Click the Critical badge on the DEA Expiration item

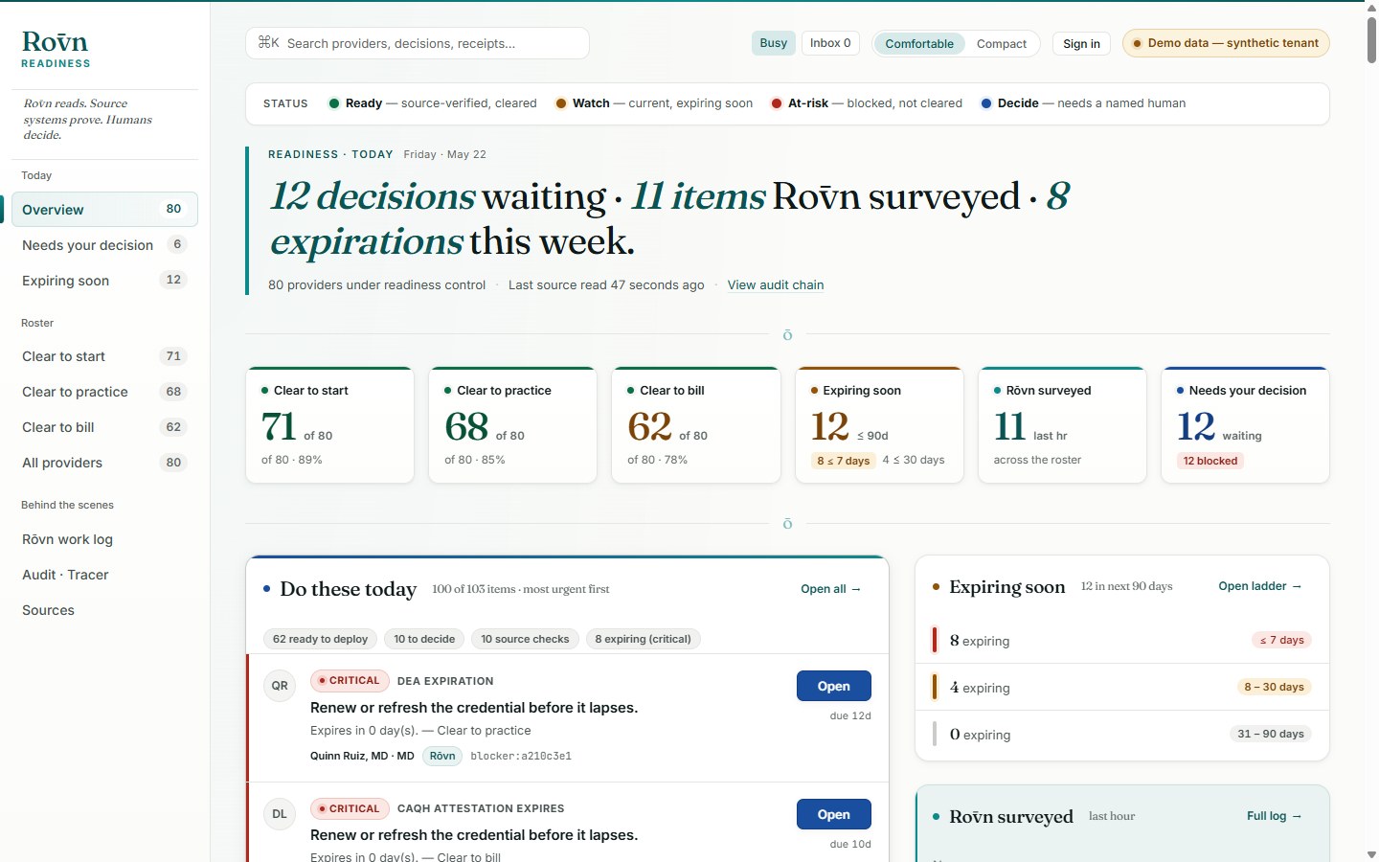tap(350, 681)
